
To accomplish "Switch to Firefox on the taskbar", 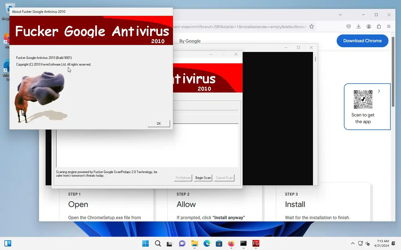I will point(231,244).
